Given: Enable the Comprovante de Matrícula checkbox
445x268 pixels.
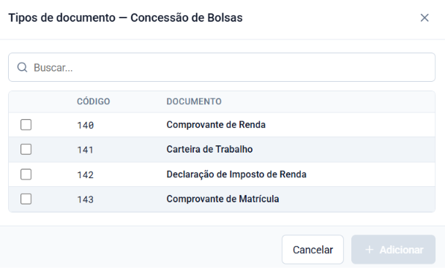Looking at the screenshot, I should click(26, 199).
